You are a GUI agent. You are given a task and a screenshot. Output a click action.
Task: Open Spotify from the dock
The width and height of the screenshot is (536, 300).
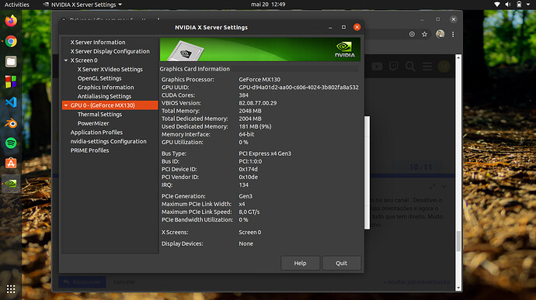(x=11, y=143)
